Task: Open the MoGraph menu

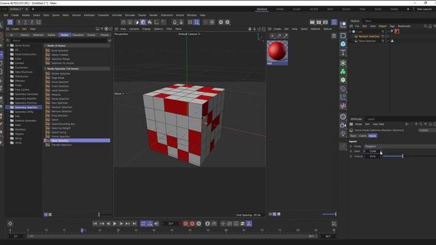Action: (89, 15)
